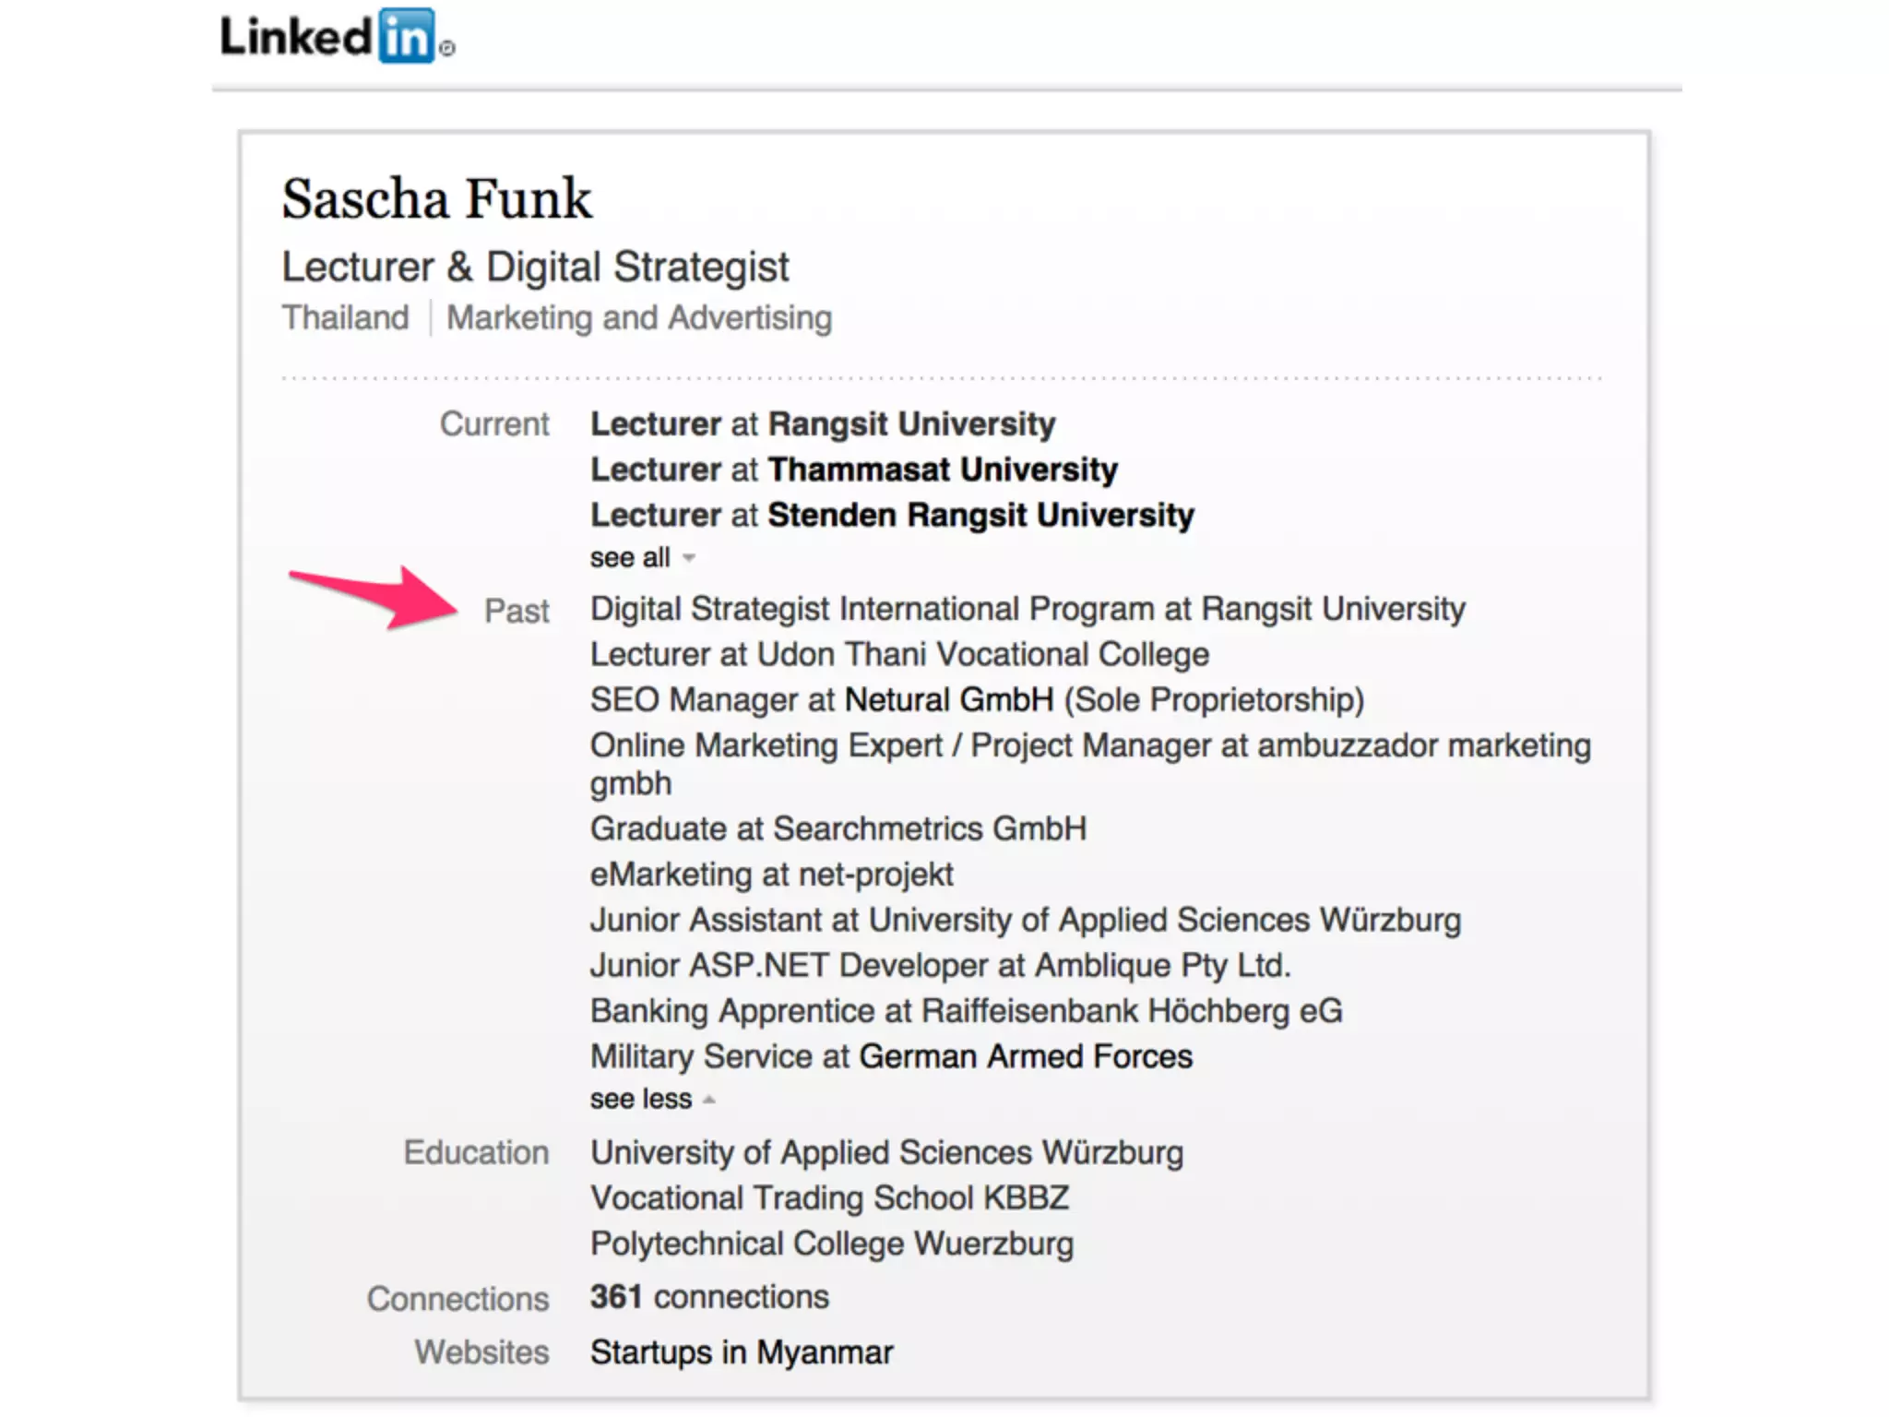The width and height of the screenshot is (1889, 1417).
Task: Open German Armed Forces link
Action: 1025,1056
